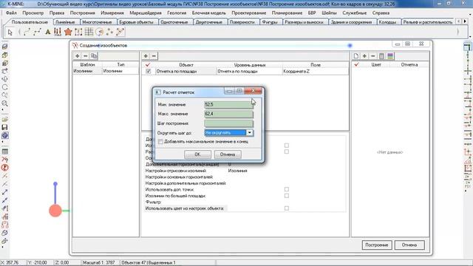
Task: Add a color row with the plus icon
Action: coord(364,56)
